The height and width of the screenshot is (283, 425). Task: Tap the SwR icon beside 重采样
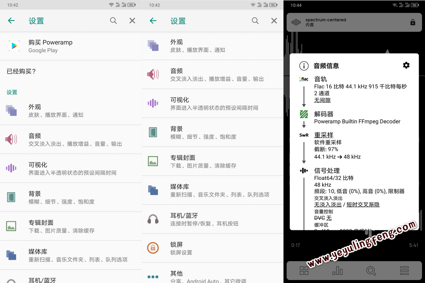pos(304,135)
